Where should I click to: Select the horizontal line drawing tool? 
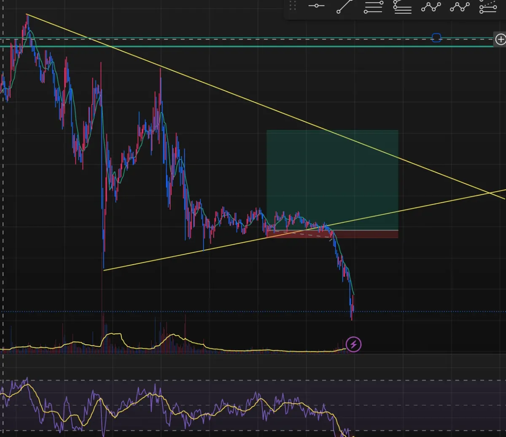(x=316, y=6)
